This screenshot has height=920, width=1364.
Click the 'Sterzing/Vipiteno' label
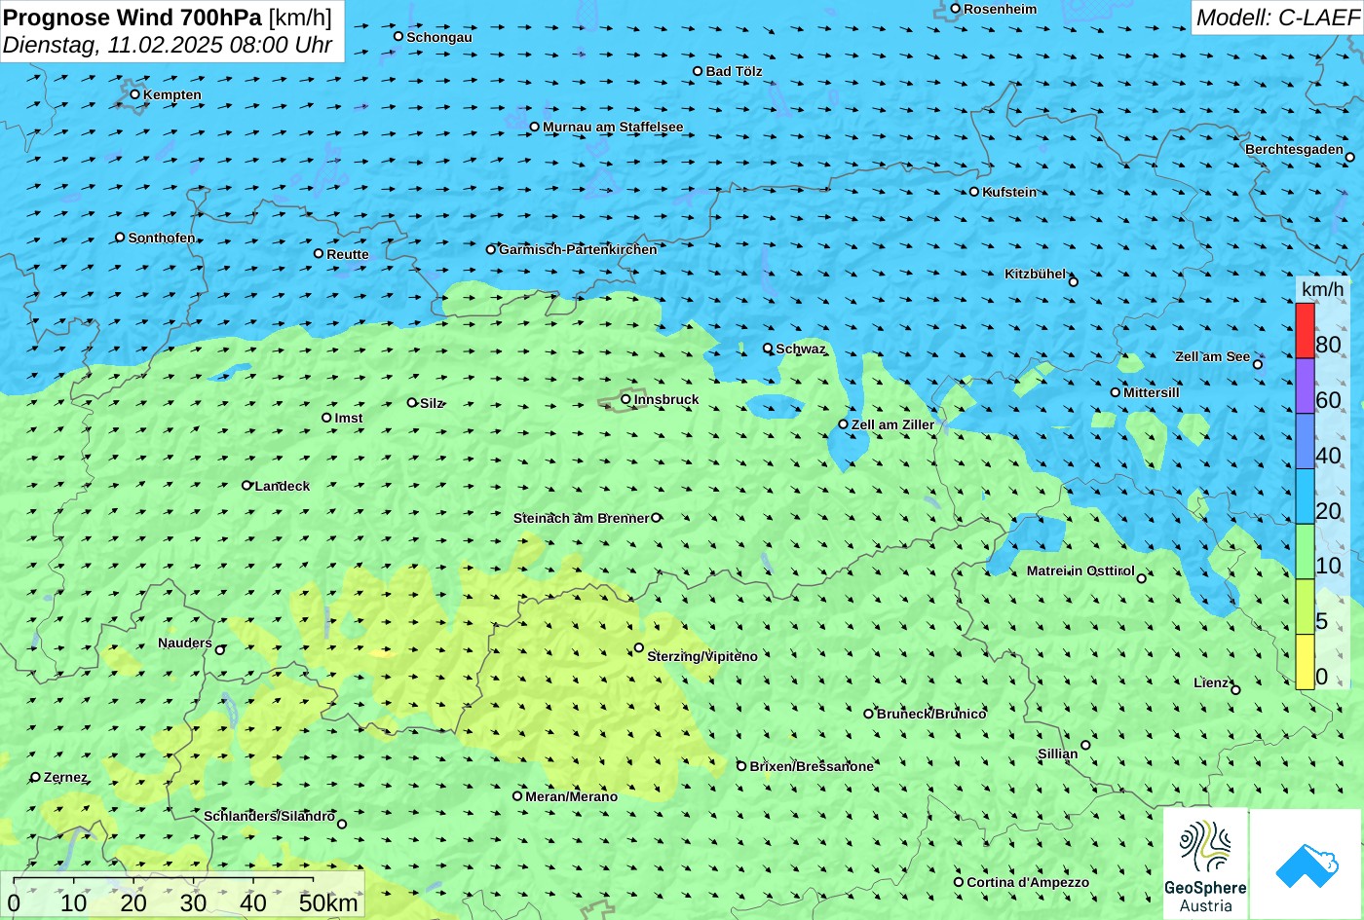[x=702, y=656]
